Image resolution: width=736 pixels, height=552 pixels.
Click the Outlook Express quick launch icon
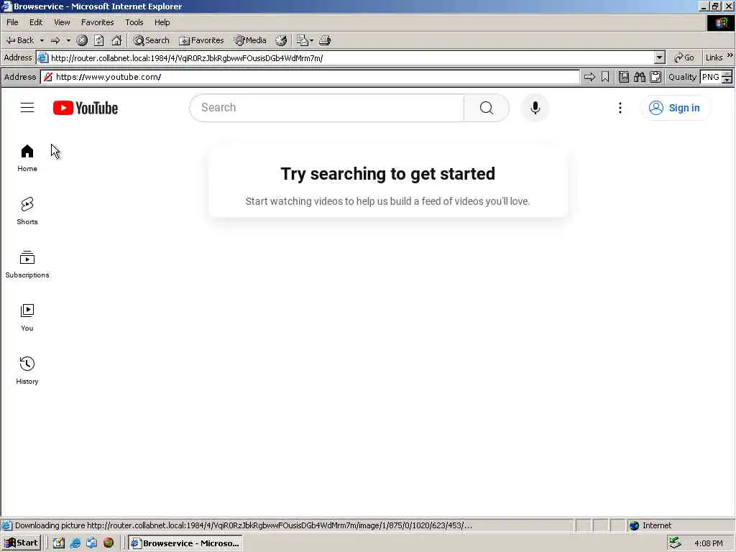click(91, 543)
